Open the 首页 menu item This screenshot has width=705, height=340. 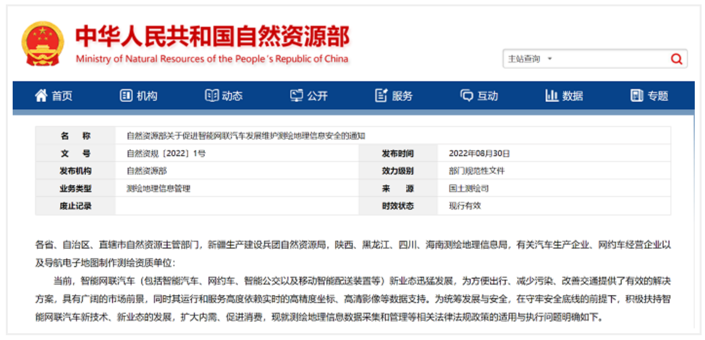[x=62, y=96]
